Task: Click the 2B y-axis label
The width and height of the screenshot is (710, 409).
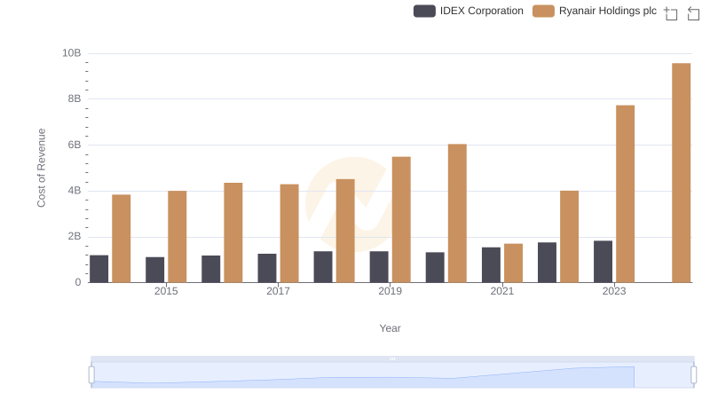Action: [75, 237]
